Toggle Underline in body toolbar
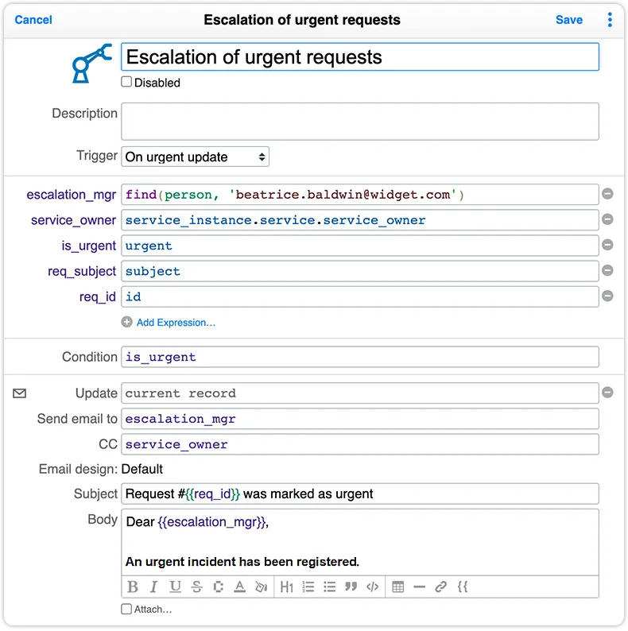The height and width of the screenshot is (631, 628). [175, 587]
